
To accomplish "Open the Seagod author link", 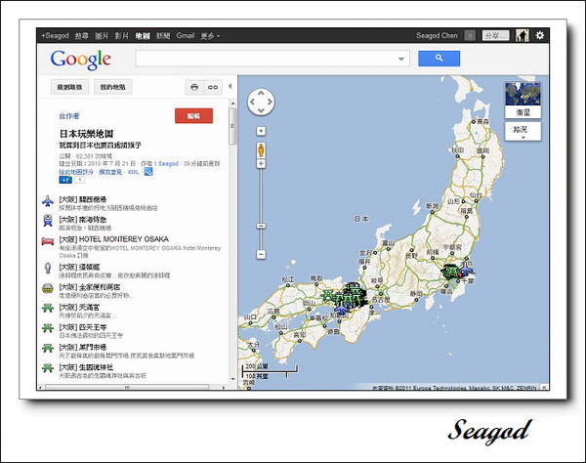I will click(x=168, y=164).
